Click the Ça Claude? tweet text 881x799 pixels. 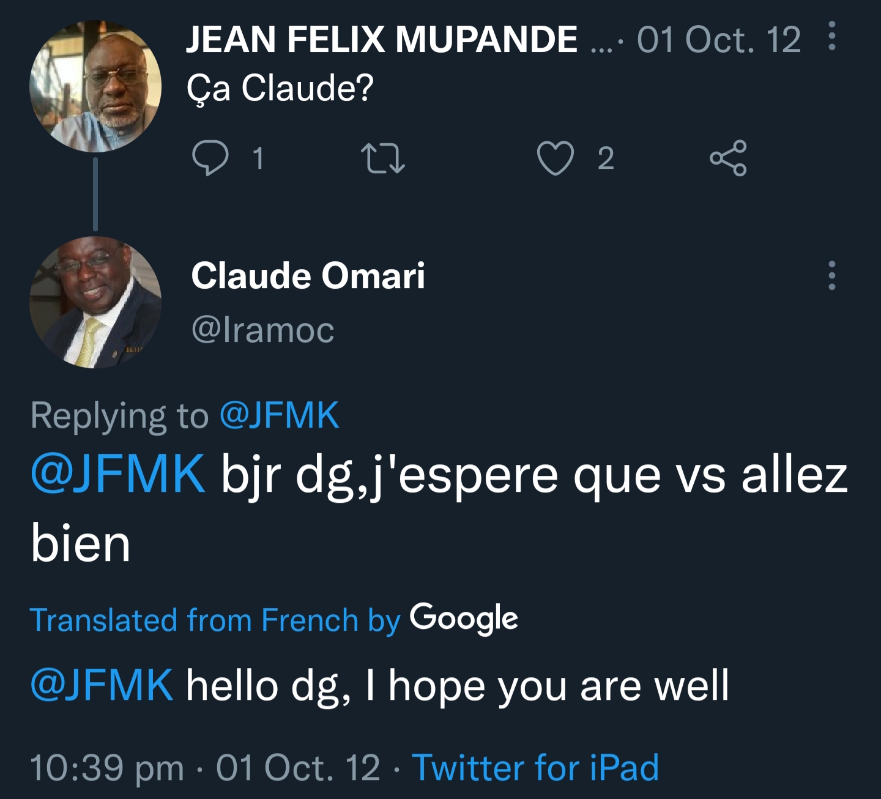[x=280, y=88]
